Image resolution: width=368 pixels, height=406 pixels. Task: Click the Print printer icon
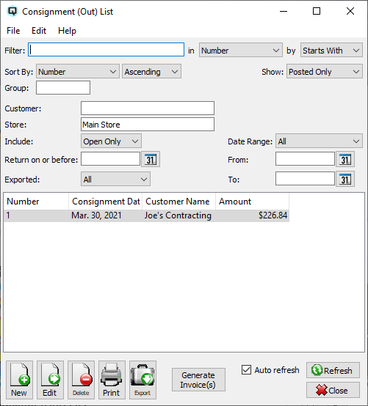tap(112, 380)
